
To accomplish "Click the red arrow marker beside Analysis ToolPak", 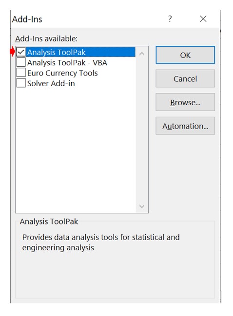I will tap(13, 52).
